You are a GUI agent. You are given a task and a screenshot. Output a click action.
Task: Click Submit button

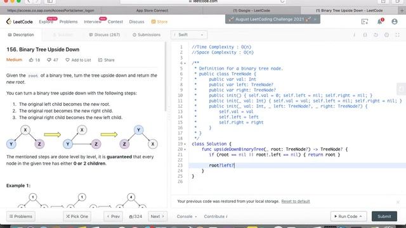pyautogui.click(x=384, y=217)
